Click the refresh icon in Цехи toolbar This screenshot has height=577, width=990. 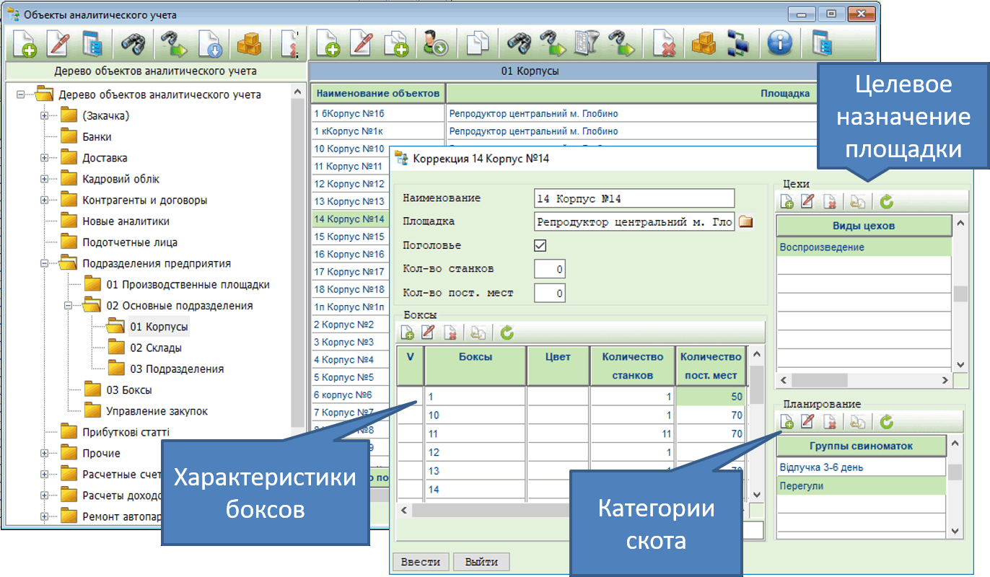[887, 201]
